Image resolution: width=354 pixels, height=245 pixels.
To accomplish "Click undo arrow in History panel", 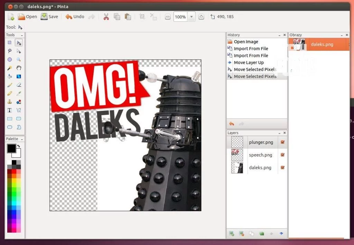I will [231, 124].
